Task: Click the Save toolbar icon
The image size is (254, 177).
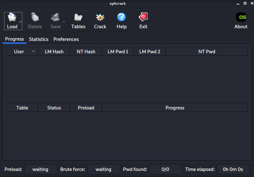Action: coord(55,17)
